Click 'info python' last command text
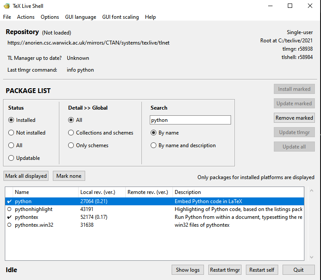The width and height of the screenshot is (321, 280). click(80, 70)
